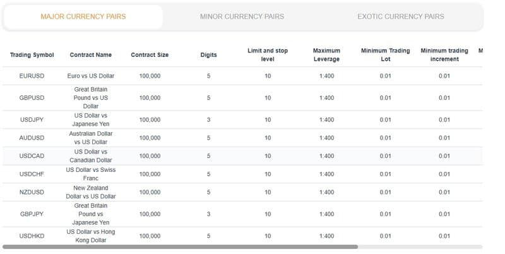Click the Limit and stop level header
The height and width of the screenshot is (254, 505).
[x=268, y=55]
